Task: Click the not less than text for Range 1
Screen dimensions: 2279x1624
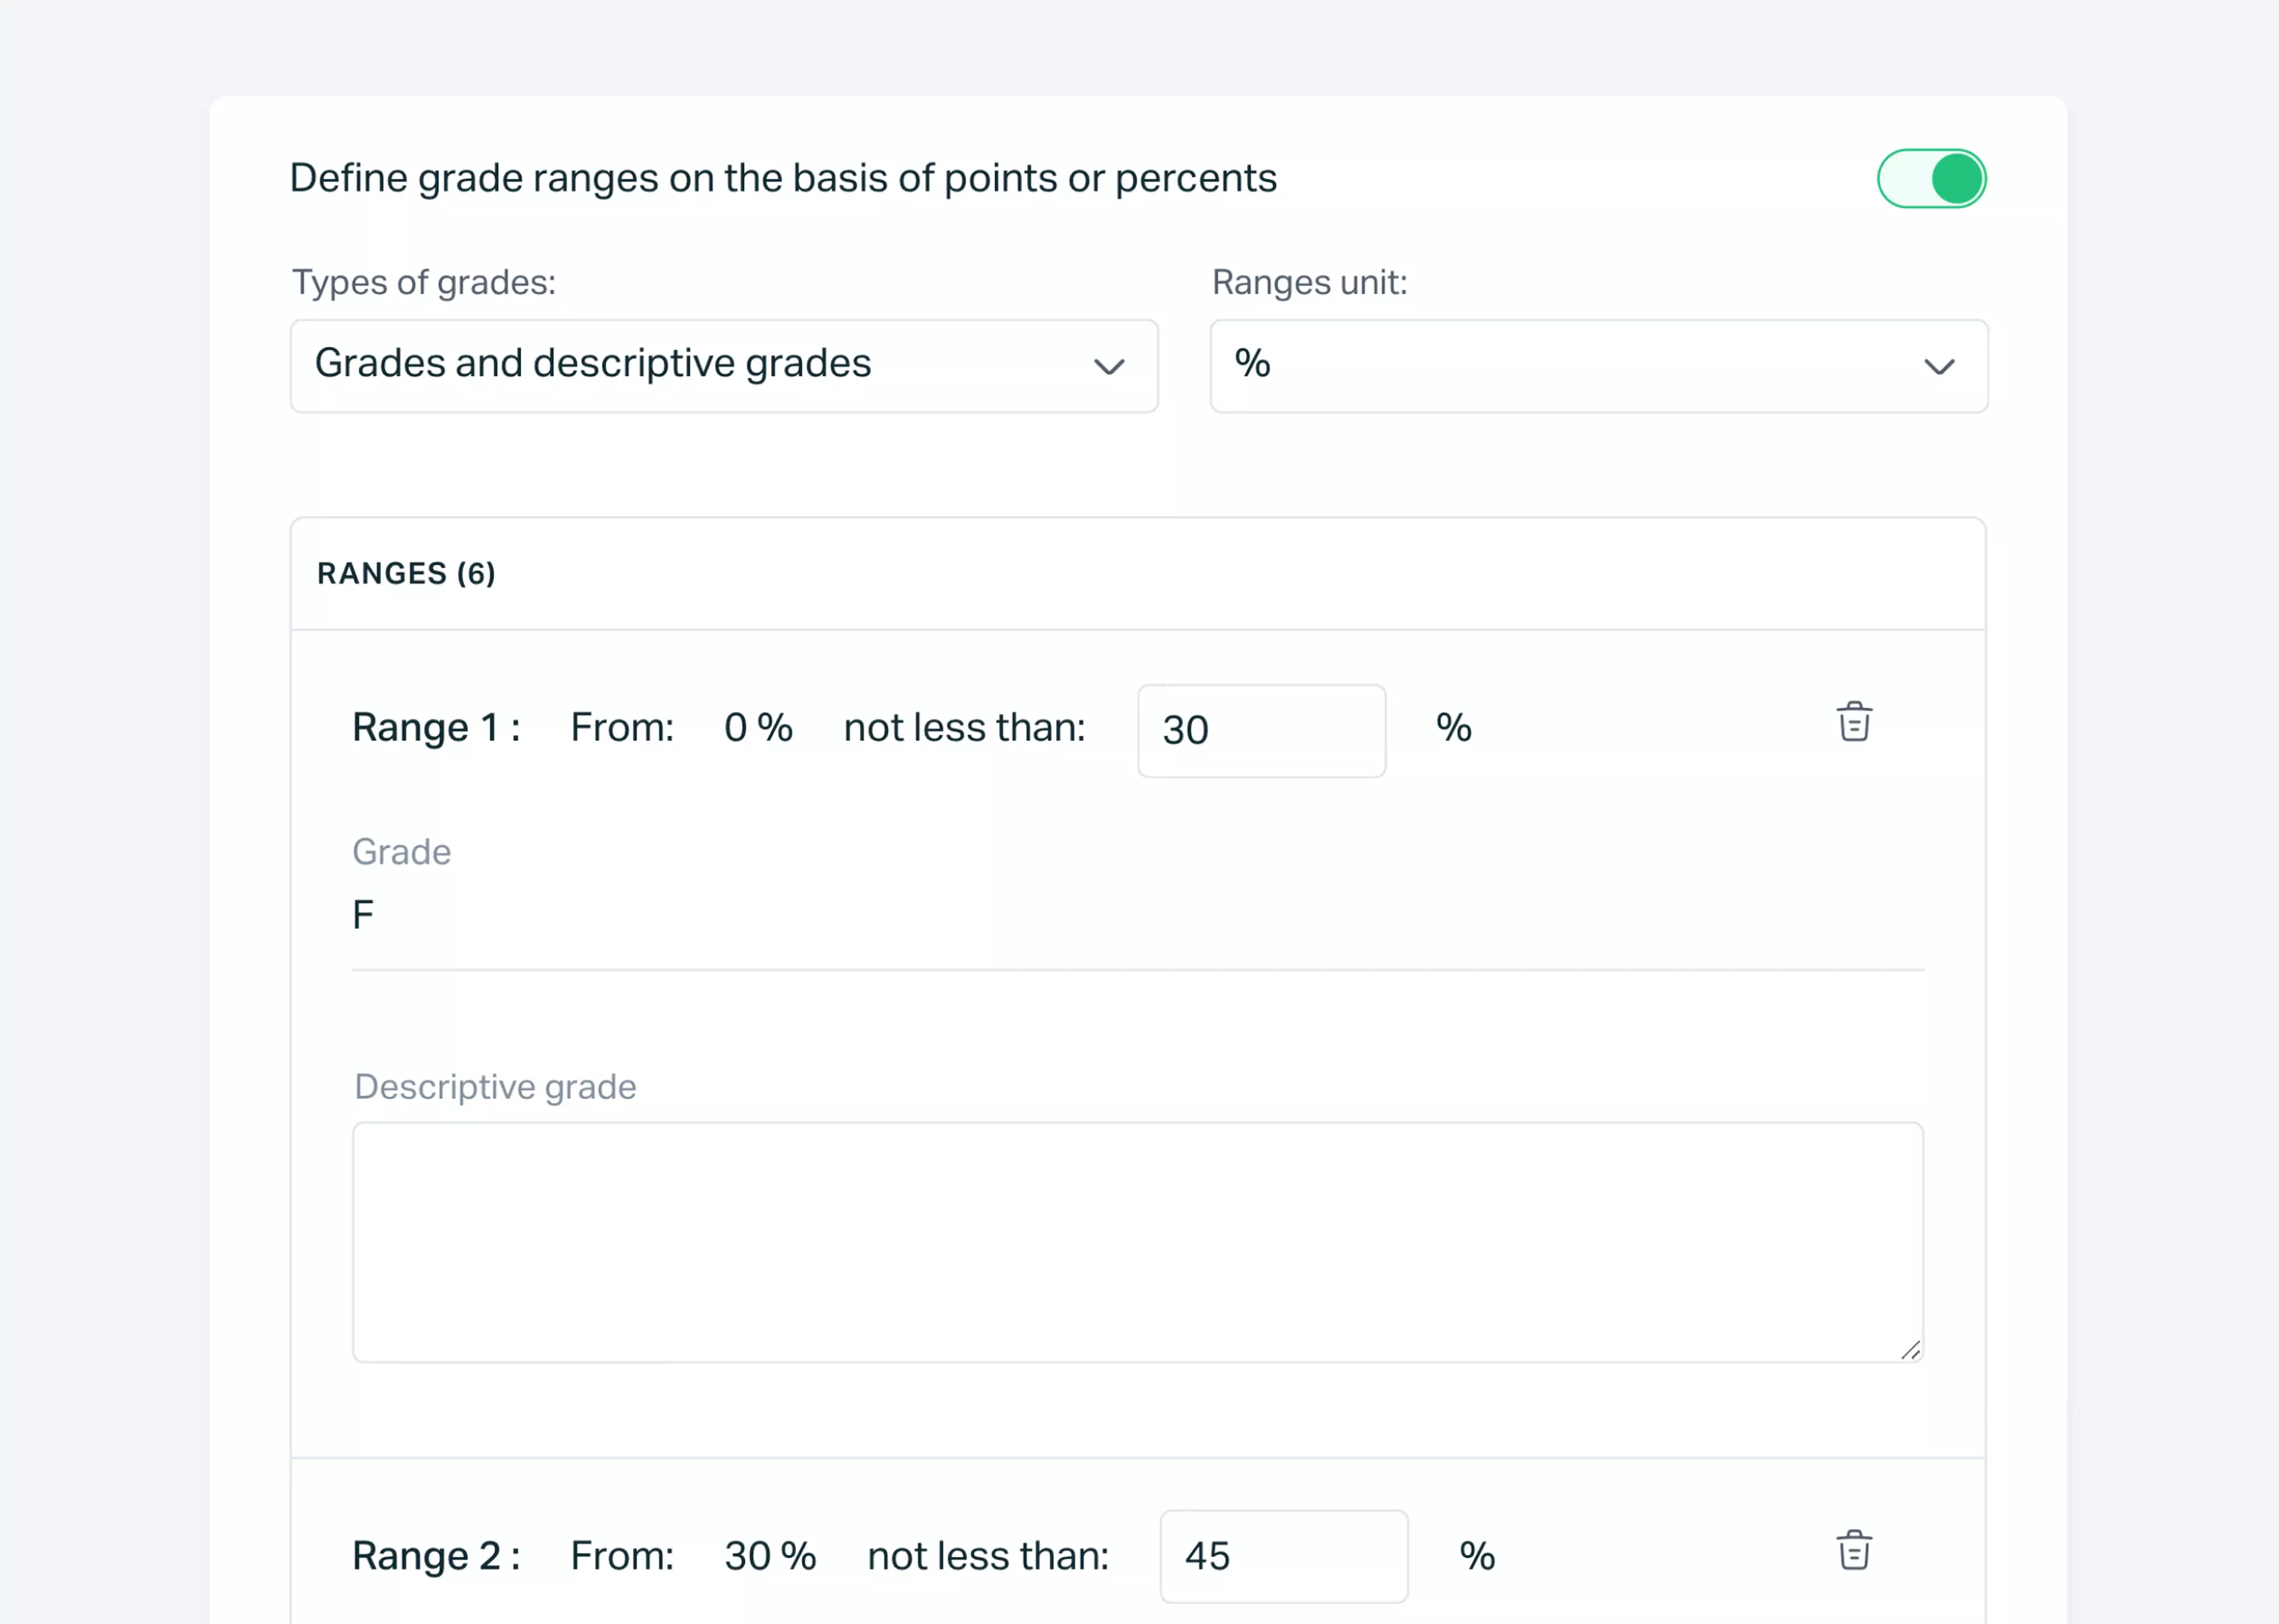Action: [963, 727]
